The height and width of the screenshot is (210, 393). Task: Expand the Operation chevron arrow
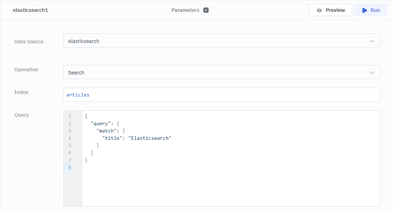(x=372, y=73)
